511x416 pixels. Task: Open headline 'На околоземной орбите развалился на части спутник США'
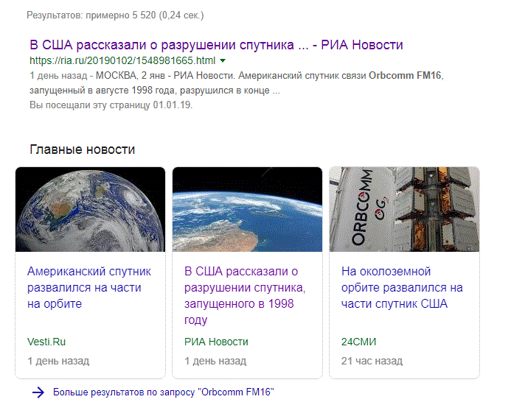click(402, 287)
